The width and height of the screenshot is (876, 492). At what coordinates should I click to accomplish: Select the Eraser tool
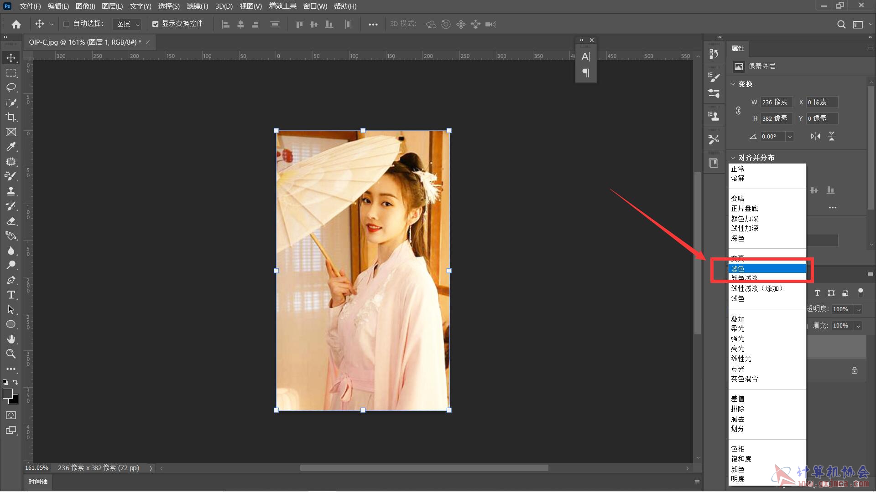11,221
